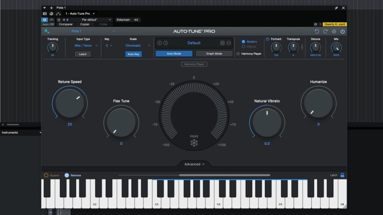This screenshot has width=383, height=215.
Task: Toggle the Auto-Tune plugin power button
Action: [x=343, y=31]
